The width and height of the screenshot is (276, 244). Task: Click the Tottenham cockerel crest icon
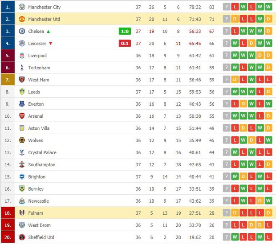pos(22,68)
